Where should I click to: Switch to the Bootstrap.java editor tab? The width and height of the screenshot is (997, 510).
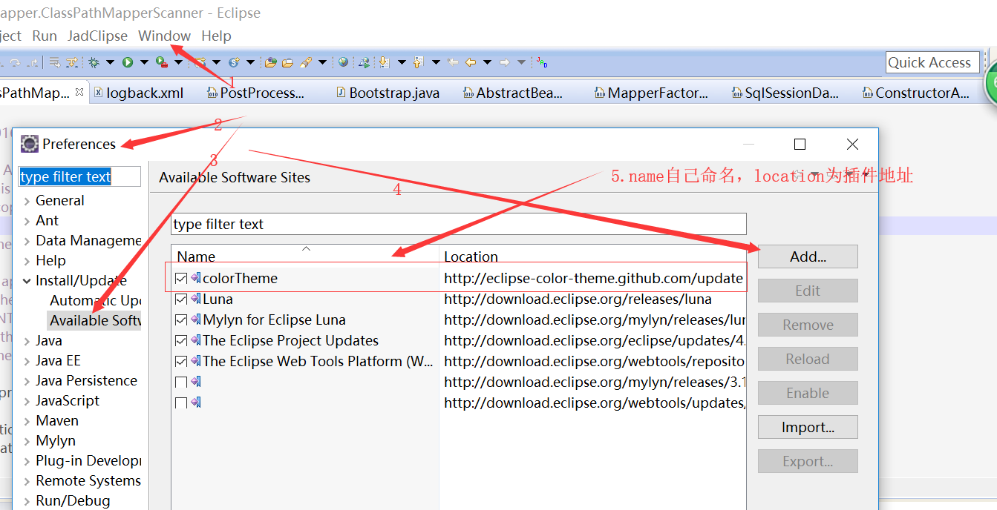coord(393,93)
